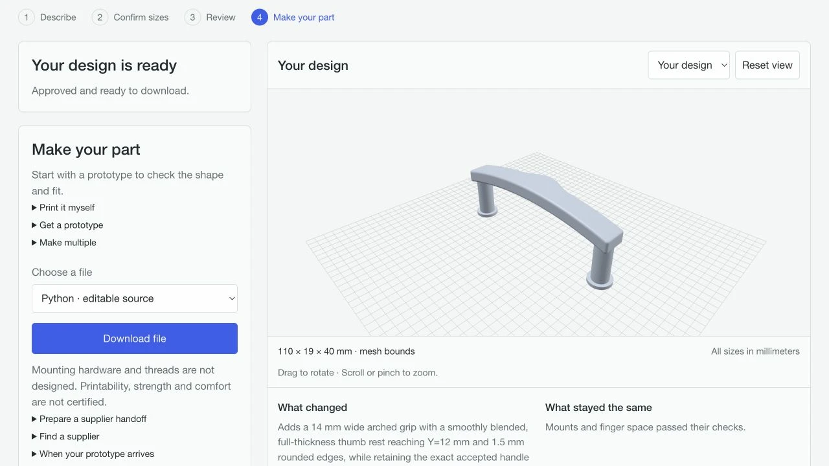
Task: Open the Python editable source file dropdown
Action: pos(135,298)
